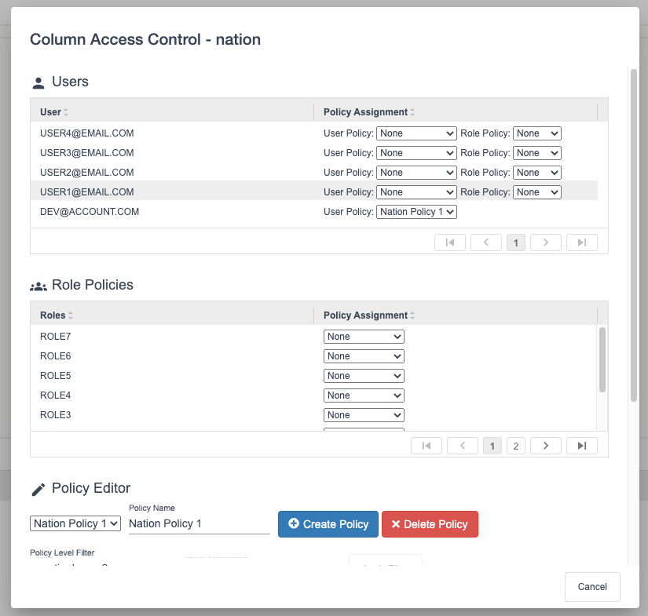Viewport: 648px width, 616px height.
Task: Click the Policy Name text field
Action: pyautogui.click(x=199, y=523)
